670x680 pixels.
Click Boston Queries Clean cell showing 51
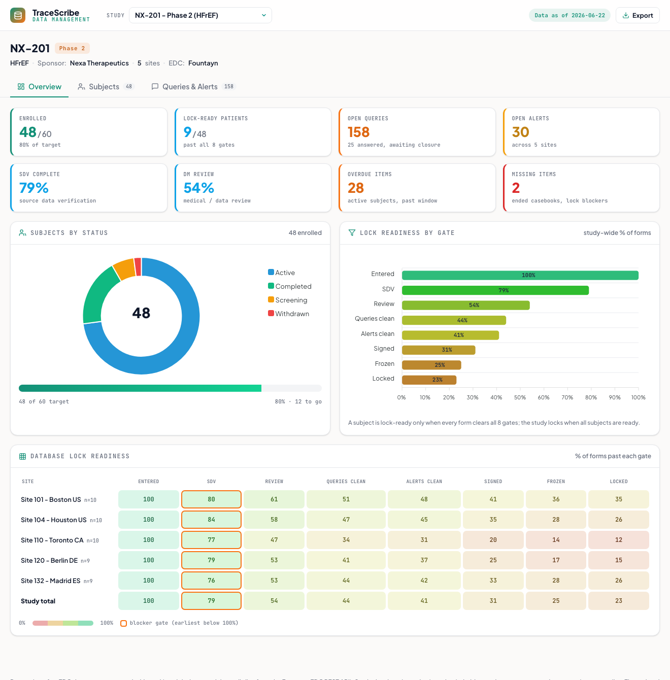[346, 499]
